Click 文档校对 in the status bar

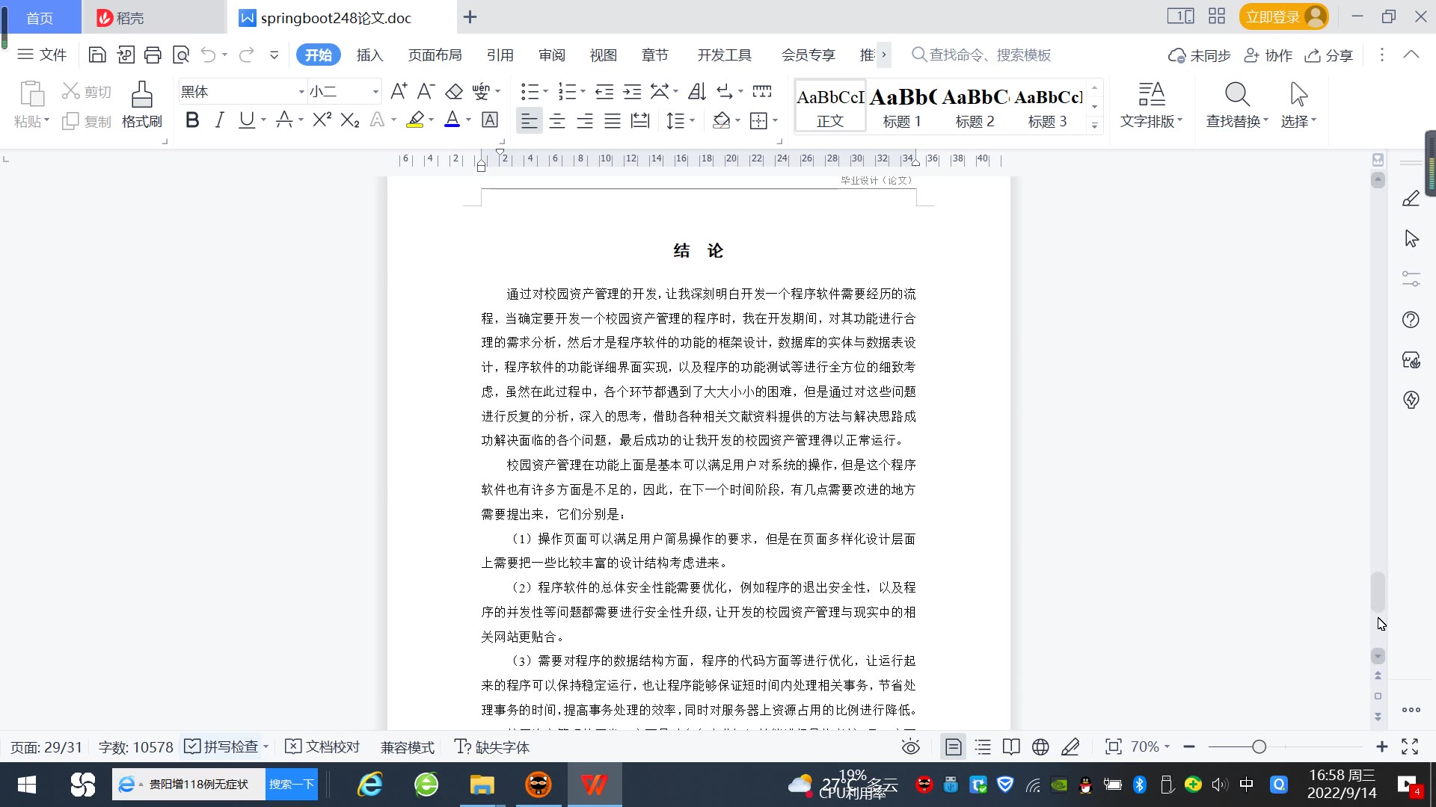pos(323,746)
